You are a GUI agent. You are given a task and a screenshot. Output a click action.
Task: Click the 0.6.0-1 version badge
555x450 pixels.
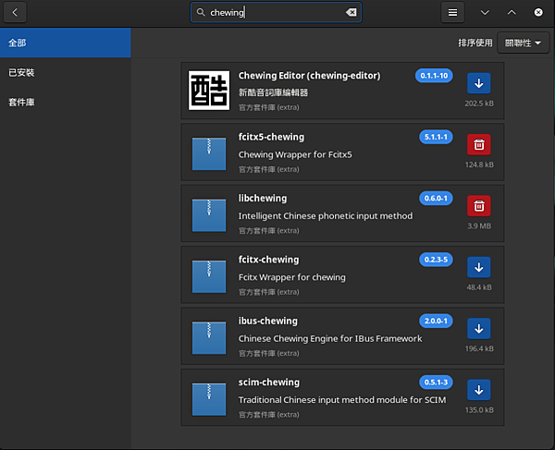[436, 199]
